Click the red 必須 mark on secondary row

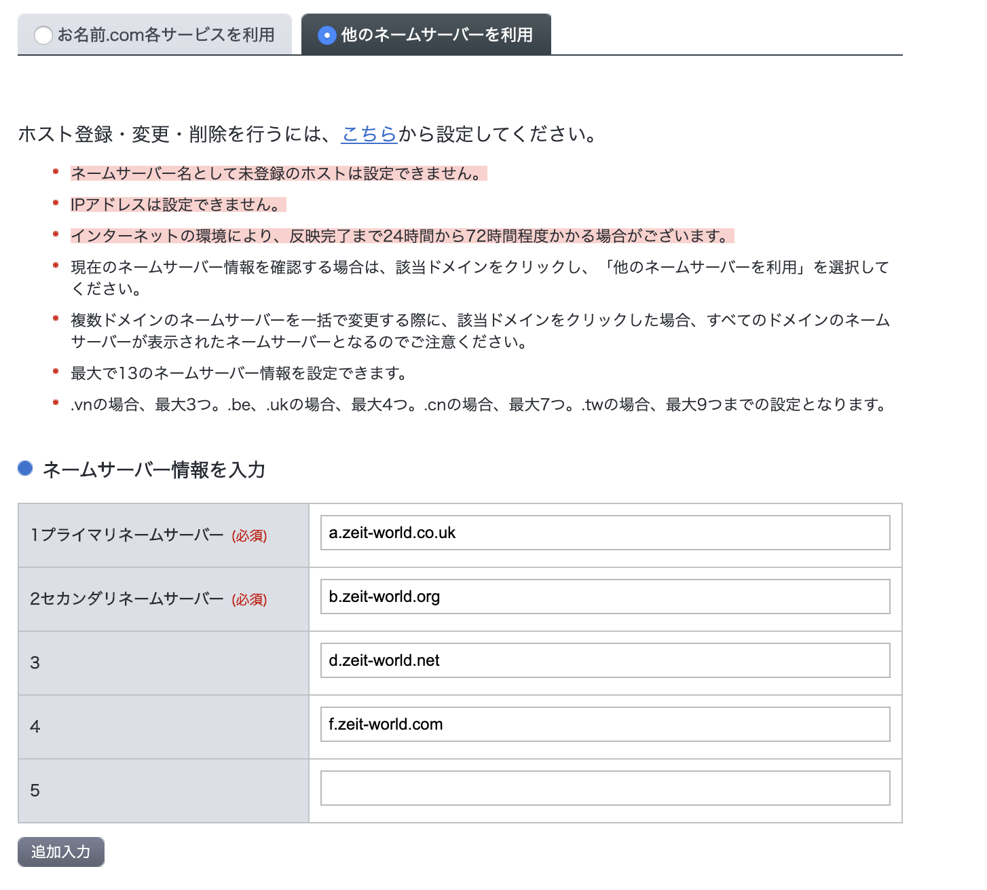pos(249,600)
